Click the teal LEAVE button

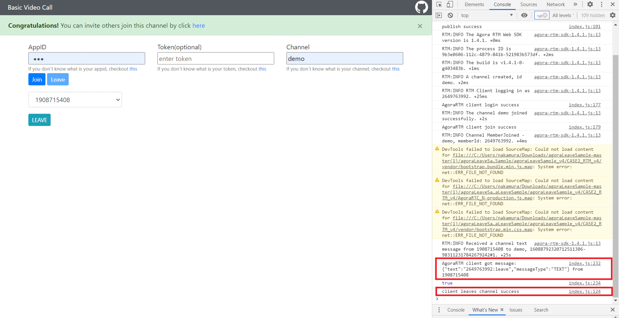pyautogui.click(x=39, y=120)
